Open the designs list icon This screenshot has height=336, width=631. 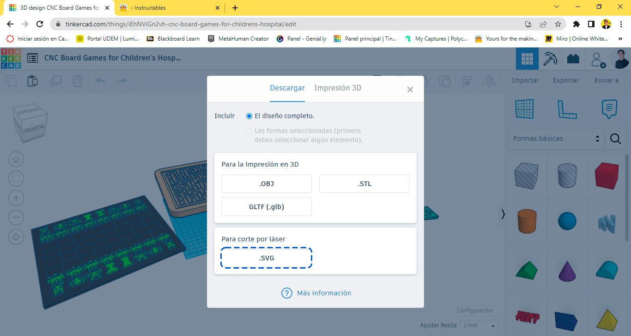(32, 58)
